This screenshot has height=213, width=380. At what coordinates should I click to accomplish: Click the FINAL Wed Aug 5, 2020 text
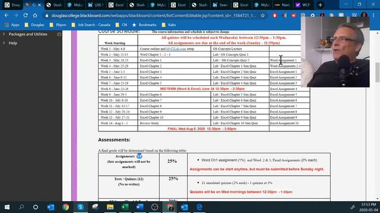pos(202,129)
